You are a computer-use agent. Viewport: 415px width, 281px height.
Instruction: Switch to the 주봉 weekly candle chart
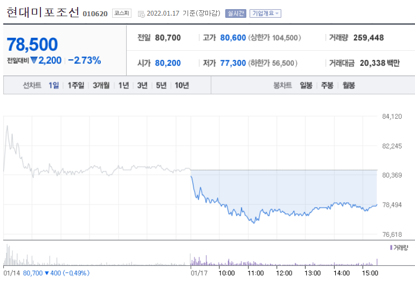click(x=327, y=85)
